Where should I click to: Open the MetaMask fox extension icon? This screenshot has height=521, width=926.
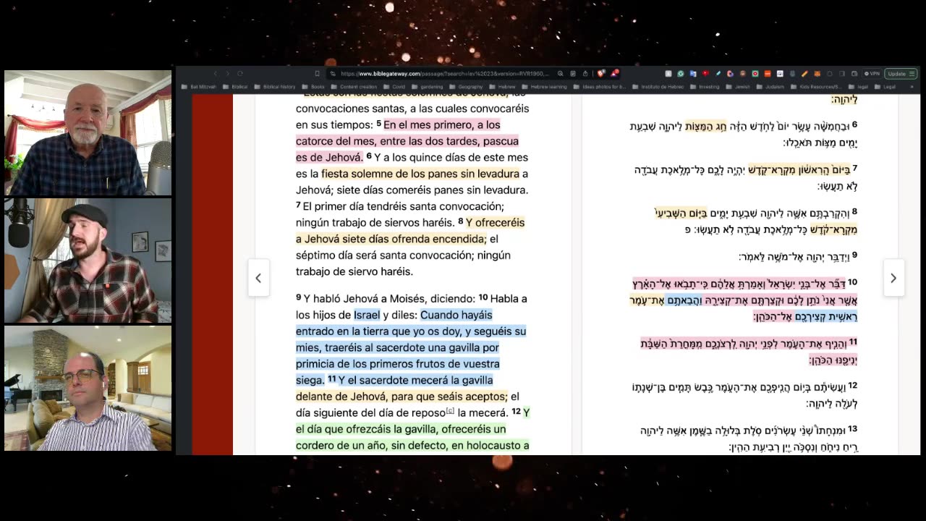coord(817,74)
